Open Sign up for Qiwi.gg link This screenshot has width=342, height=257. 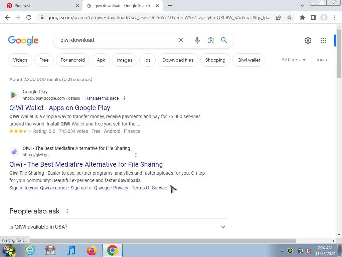90,188
